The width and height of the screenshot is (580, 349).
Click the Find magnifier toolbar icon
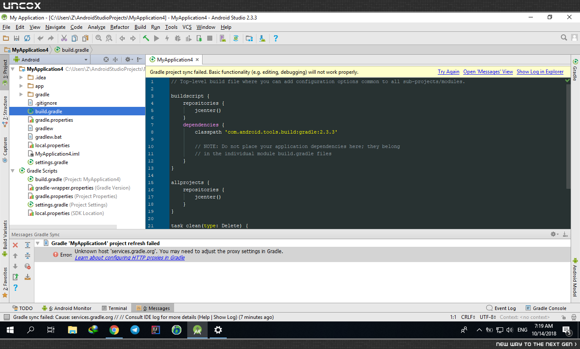pos(99,38)
